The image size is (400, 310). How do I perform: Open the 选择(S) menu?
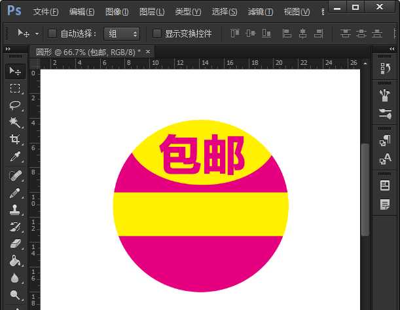(x=225, y=12)
